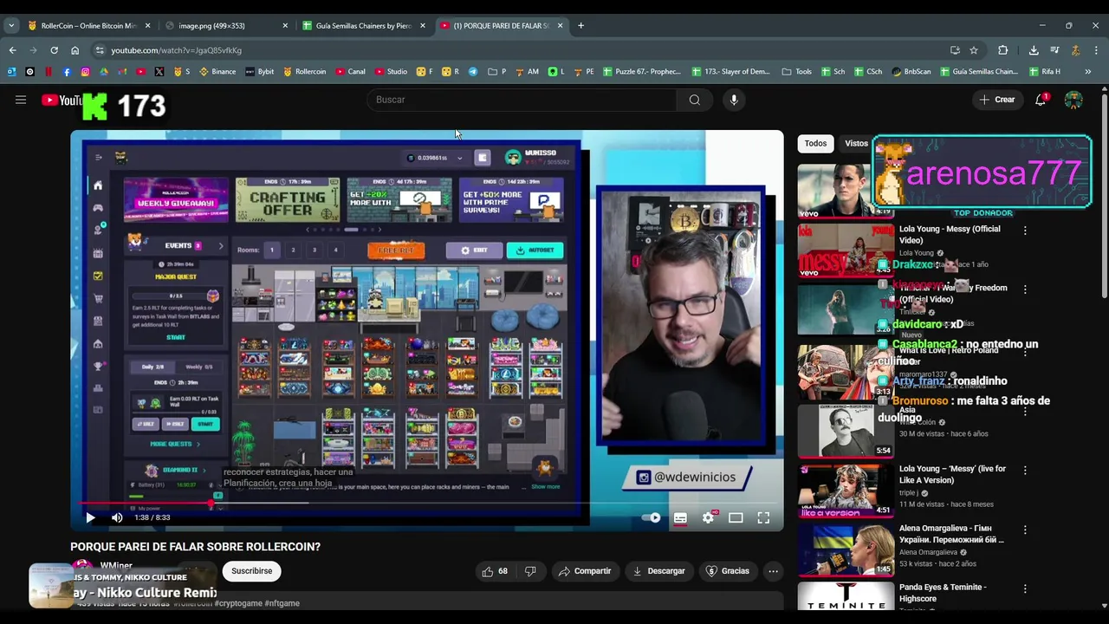The height and width of the screenshot is (624, 1109).
Task: Open options for Alena Omargalieva video
Action: coord(1025,530)
